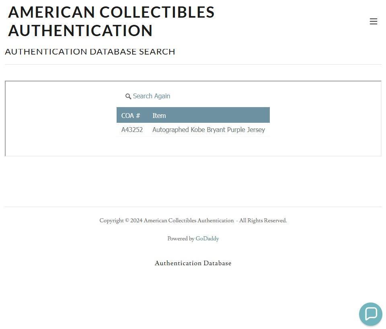Select the A43252 COA number cell
Screen dimensions: 386x329
(x=132, y=130)
